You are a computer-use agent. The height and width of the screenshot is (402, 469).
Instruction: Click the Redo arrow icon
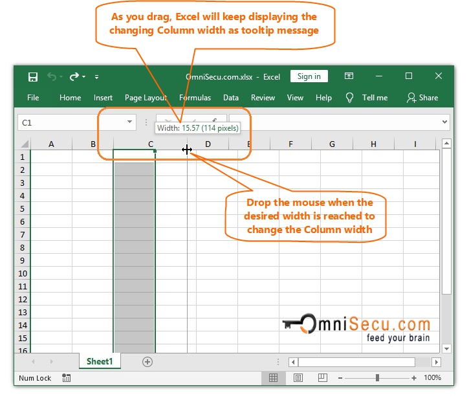(74, 77)
